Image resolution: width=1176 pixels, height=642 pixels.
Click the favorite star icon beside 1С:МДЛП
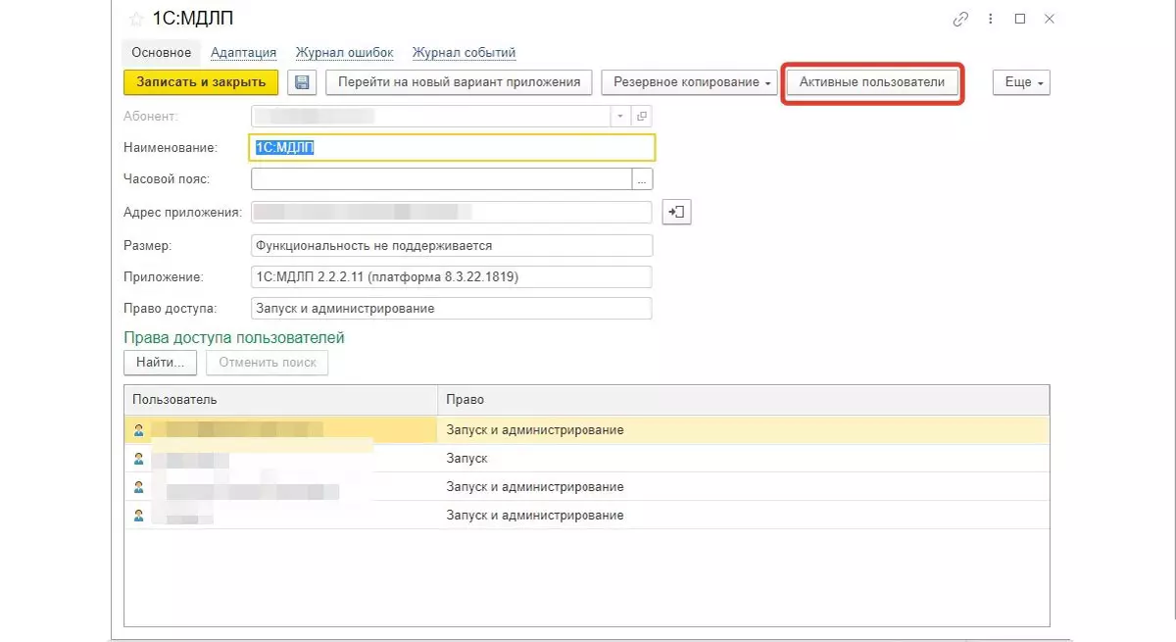pos(136,19)
